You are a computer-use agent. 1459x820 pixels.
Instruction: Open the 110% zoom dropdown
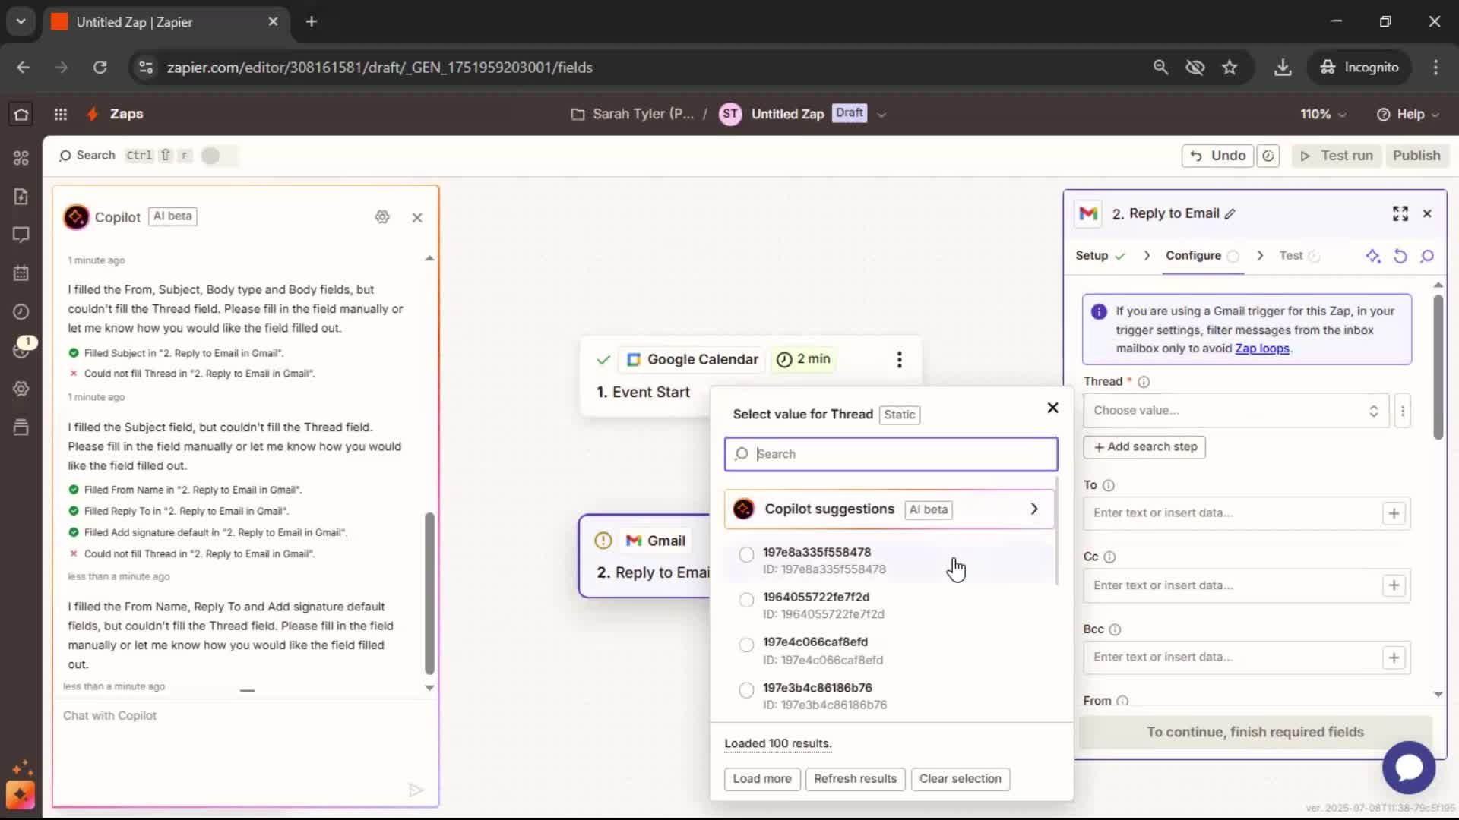click(1323, 114)
